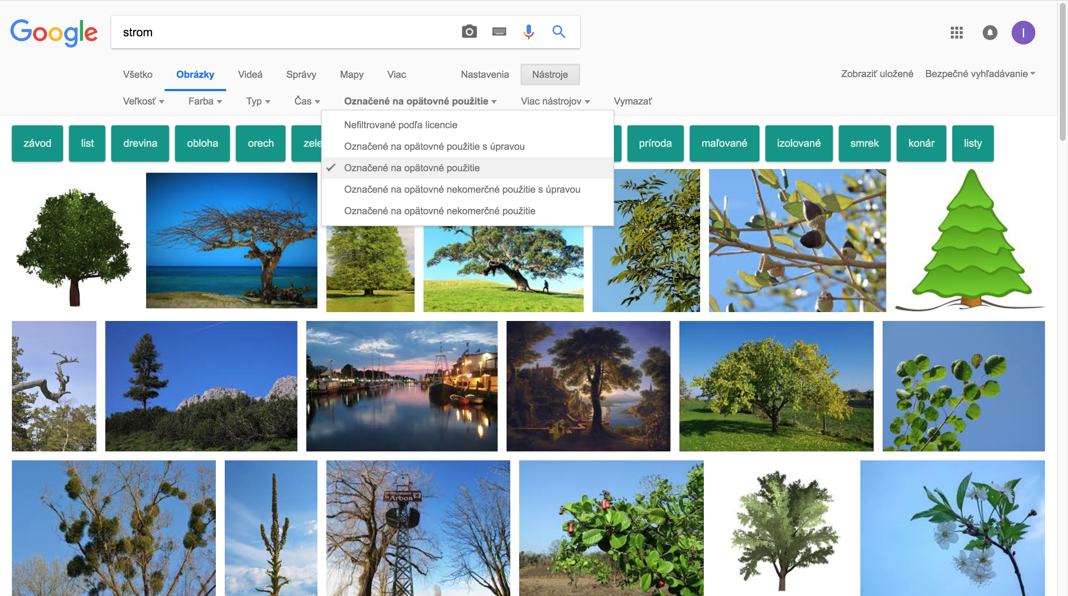This screenshot has height=596, width=1068.
Task: Click the Vymazať link
Action: click(632, 101)
